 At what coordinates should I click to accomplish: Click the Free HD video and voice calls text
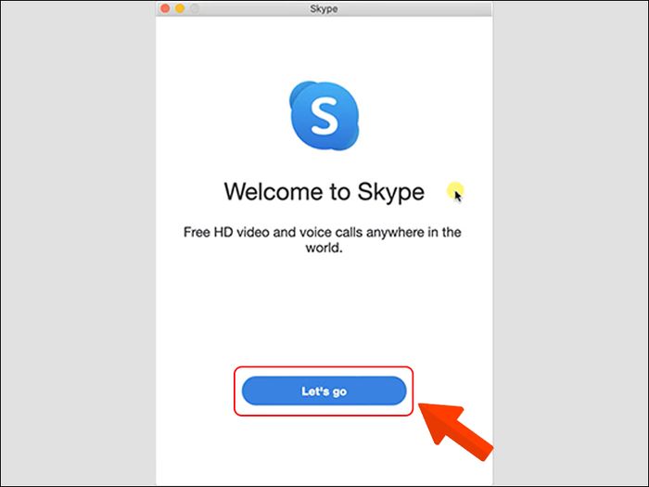[323, 239]
